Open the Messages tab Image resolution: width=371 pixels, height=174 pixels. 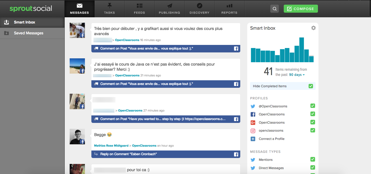79,9
